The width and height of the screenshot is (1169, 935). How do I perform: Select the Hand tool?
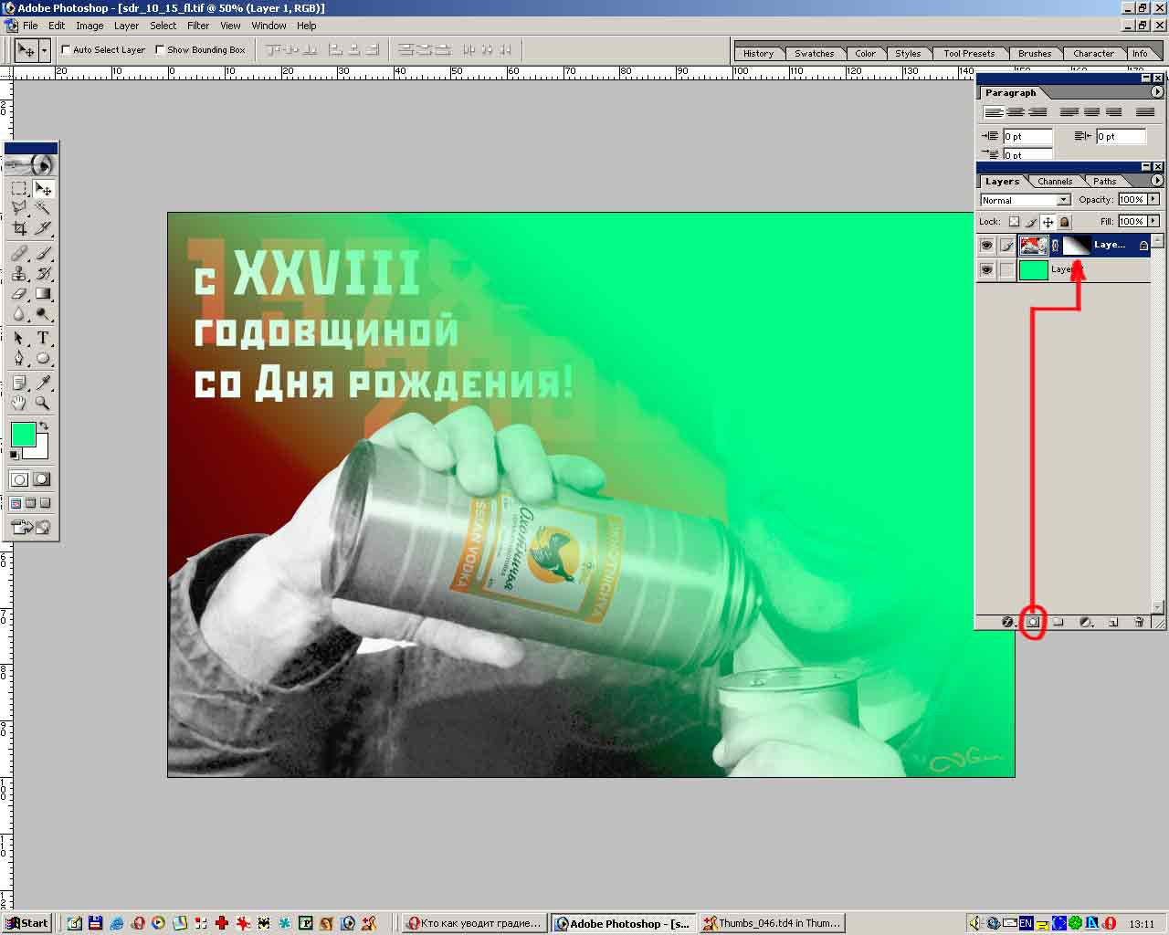[x=19, y=403]
